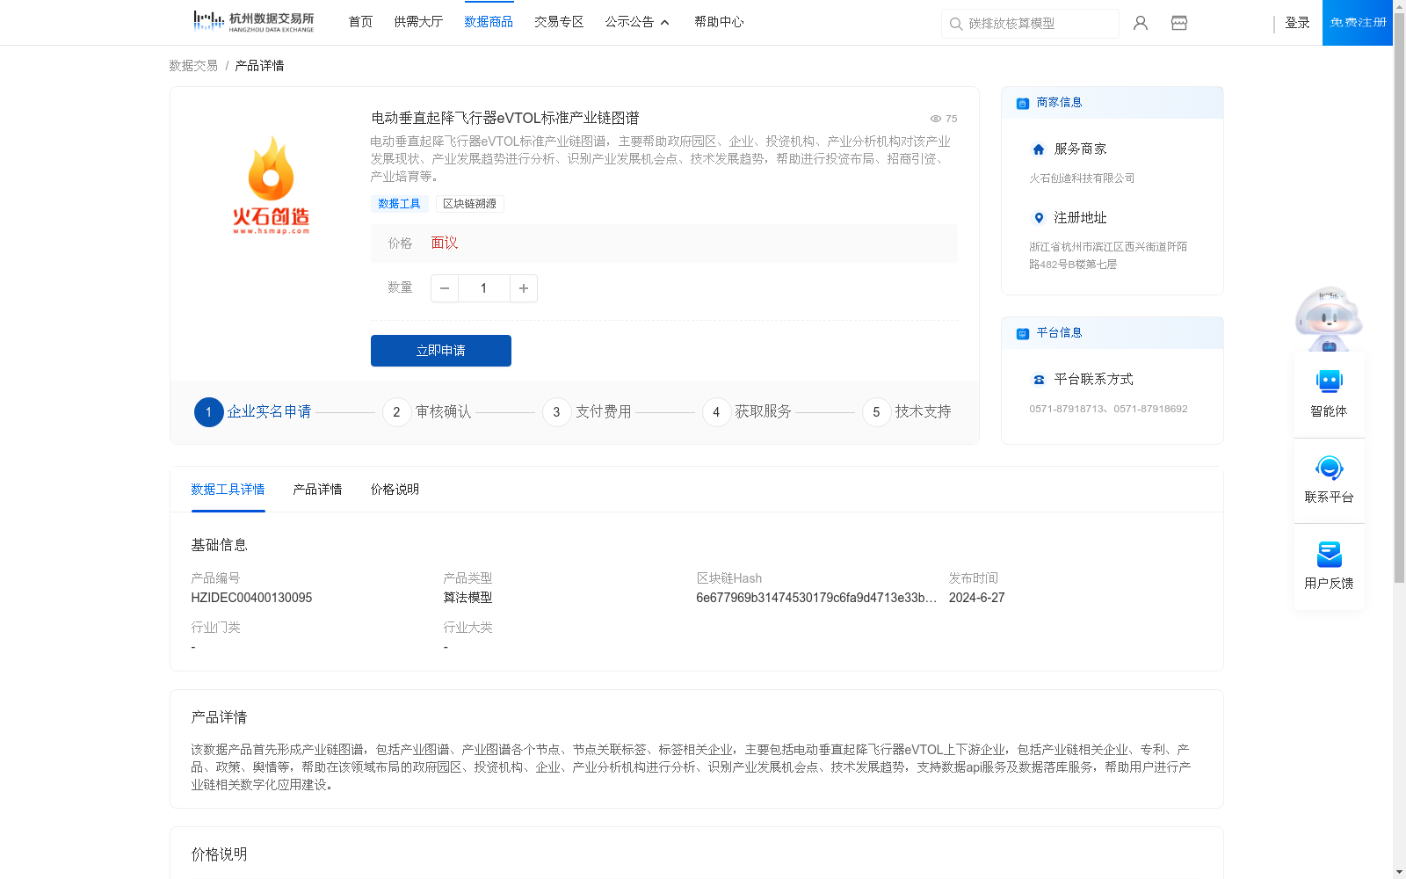
Task: Switch to 价格说明 tab
Action: pyautogui.click(x=395, y=490)
